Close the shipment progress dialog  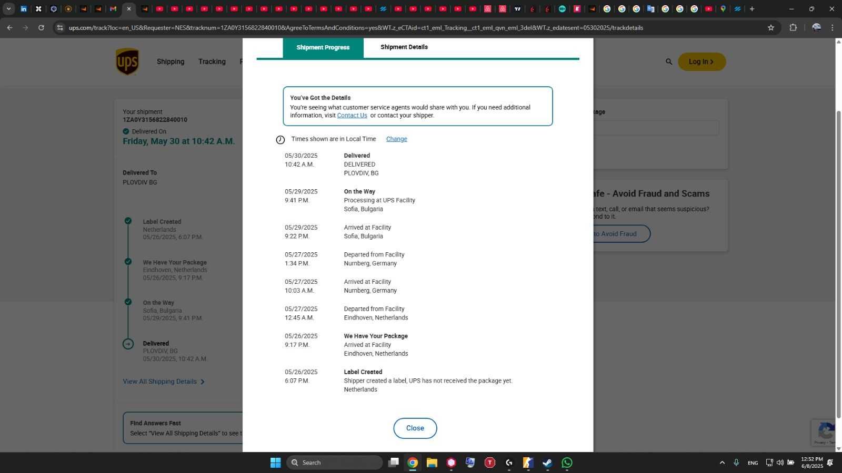coord(415,428)
